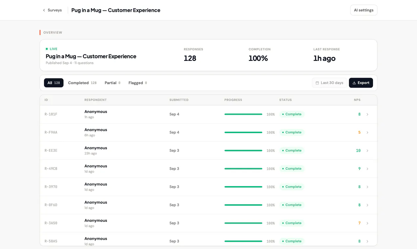This screenshot has height=249, width=417.
Task: Click the page header survey title
Action: point(116,10)
